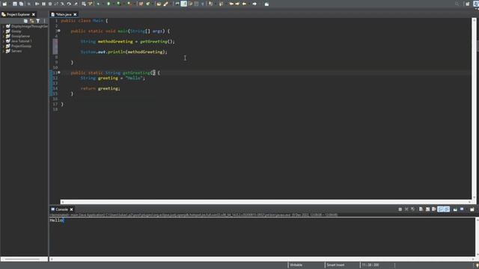Click the Terminate debug stop icon
Viewport: 479px width, 269px height.
pos(50,4)
